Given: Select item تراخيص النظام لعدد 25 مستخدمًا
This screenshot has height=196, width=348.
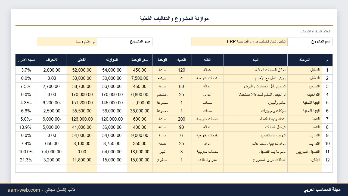Looking at the screenshot, I should pyautogui.click(x=255, y=95).
